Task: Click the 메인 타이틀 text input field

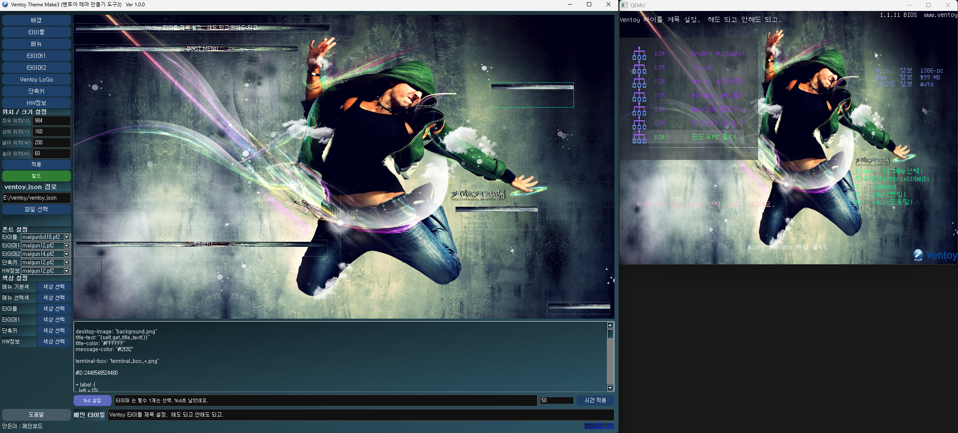Action: [x=361, y=415]
